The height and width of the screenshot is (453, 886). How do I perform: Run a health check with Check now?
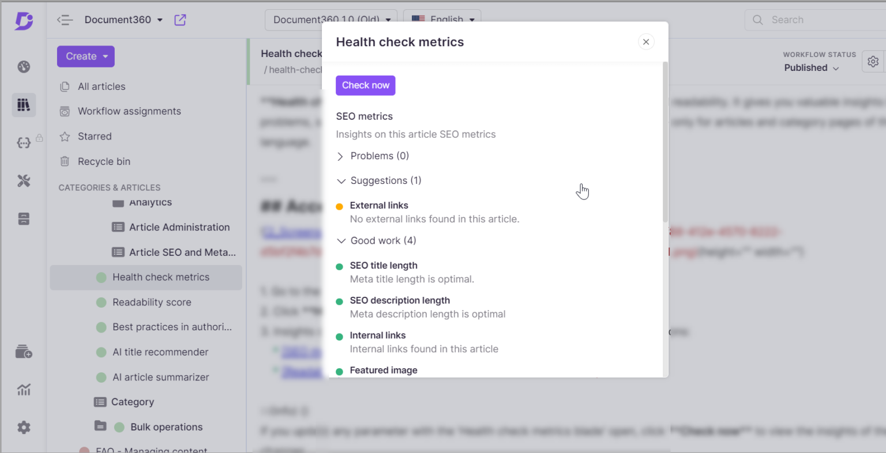[x=365, y=85]
